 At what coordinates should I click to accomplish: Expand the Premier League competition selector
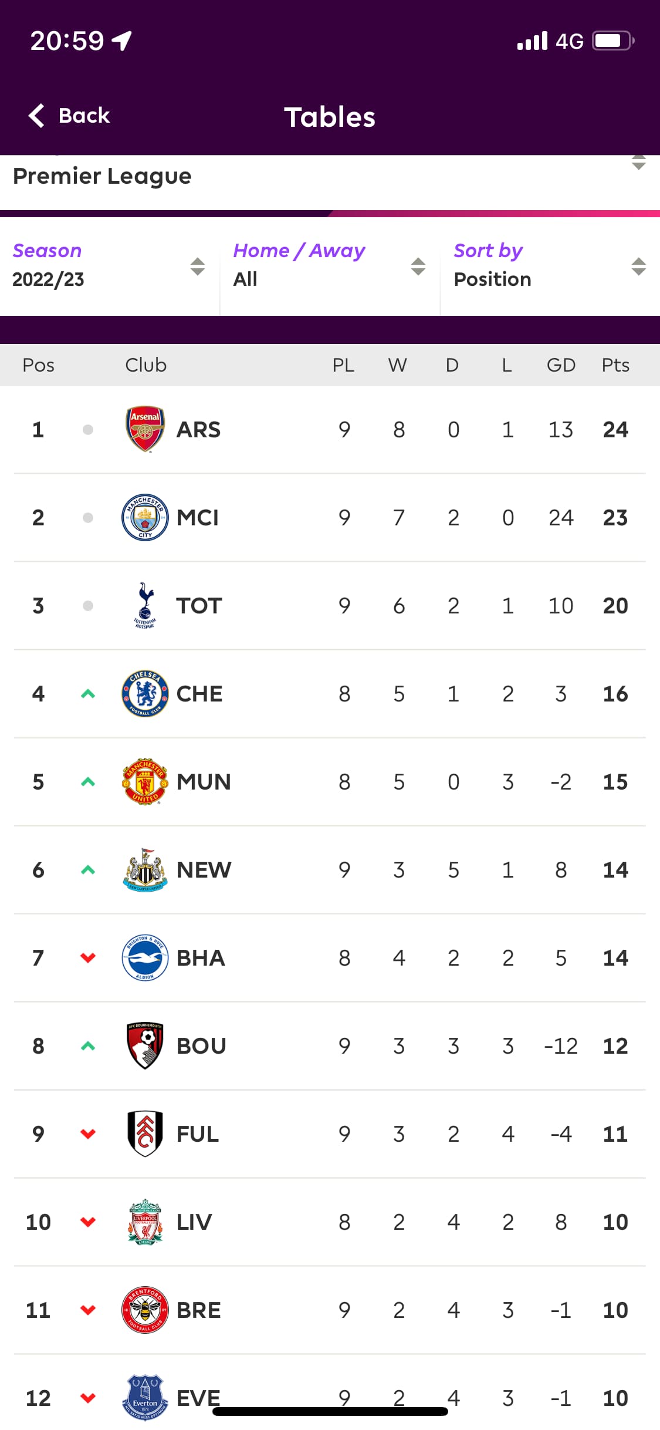pos(329,176)
